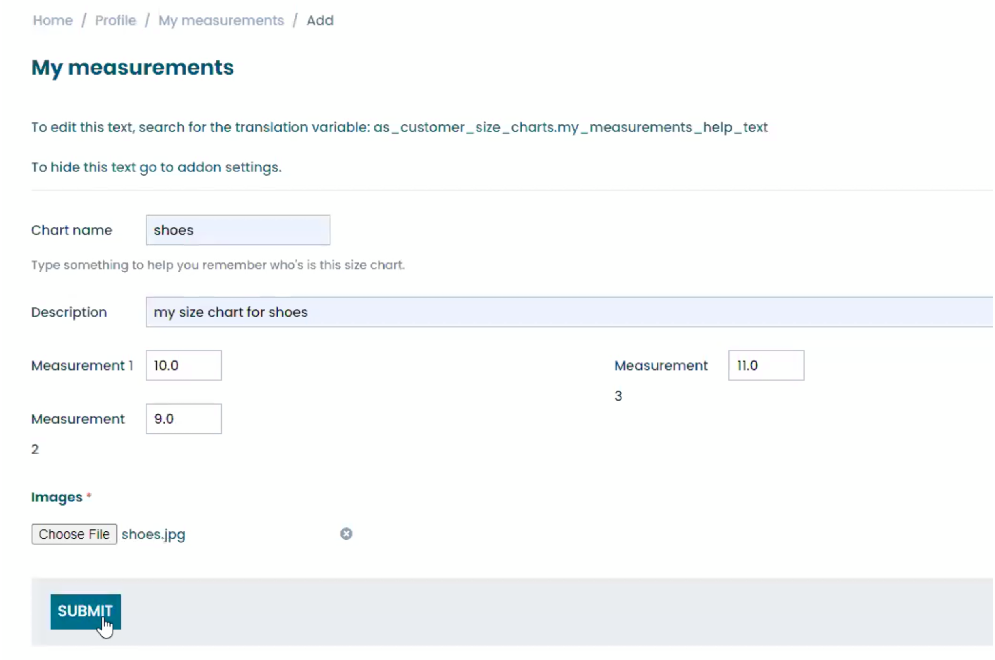Focus the Chart name input field
This screenshot has width=995, height=660.
pos(238,230)
